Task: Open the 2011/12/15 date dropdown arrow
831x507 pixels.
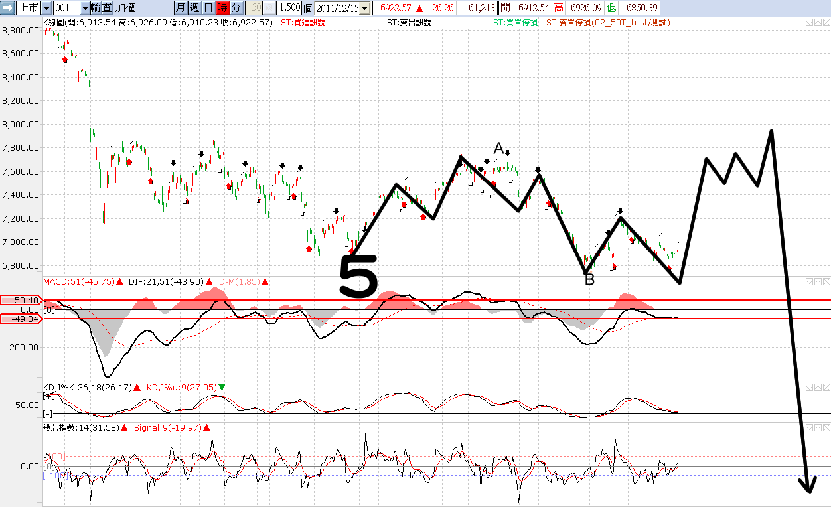Action: 365,8
